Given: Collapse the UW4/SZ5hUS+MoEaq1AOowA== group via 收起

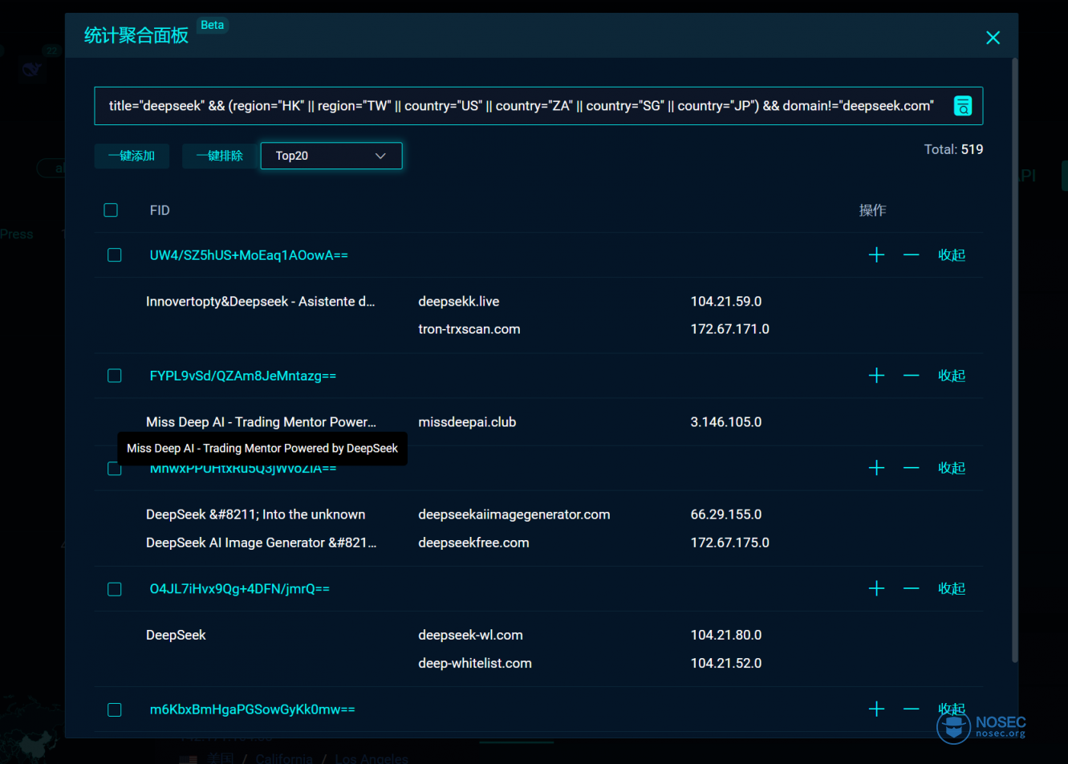Looking at the screenshot, I should 952,255.
